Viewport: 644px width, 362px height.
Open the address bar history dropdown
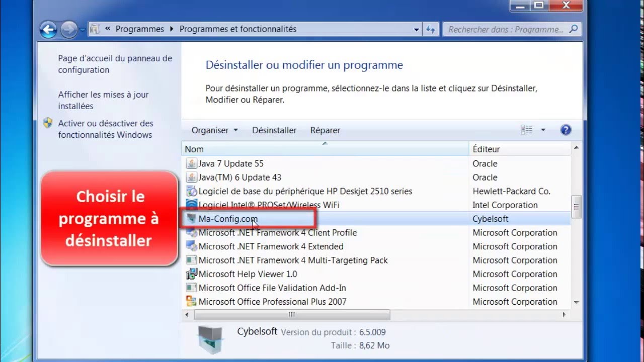tap(417, 30)
